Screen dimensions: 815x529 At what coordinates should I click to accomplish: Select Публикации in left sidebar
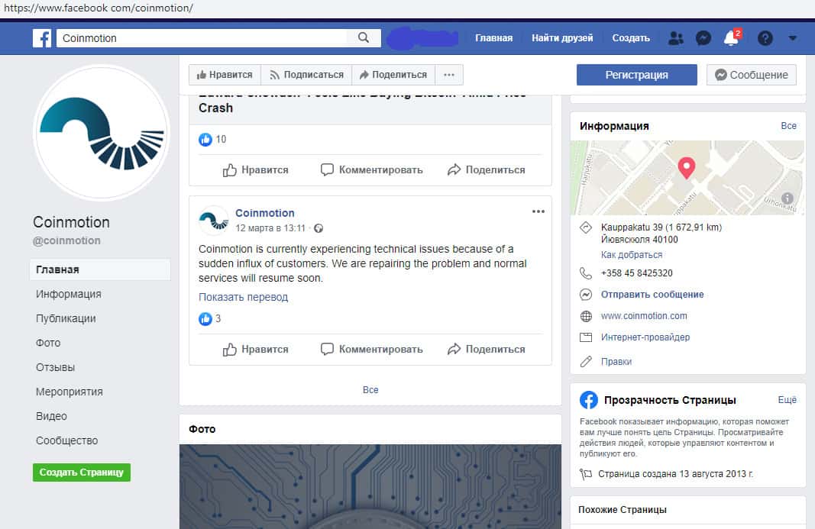[66, 318]
